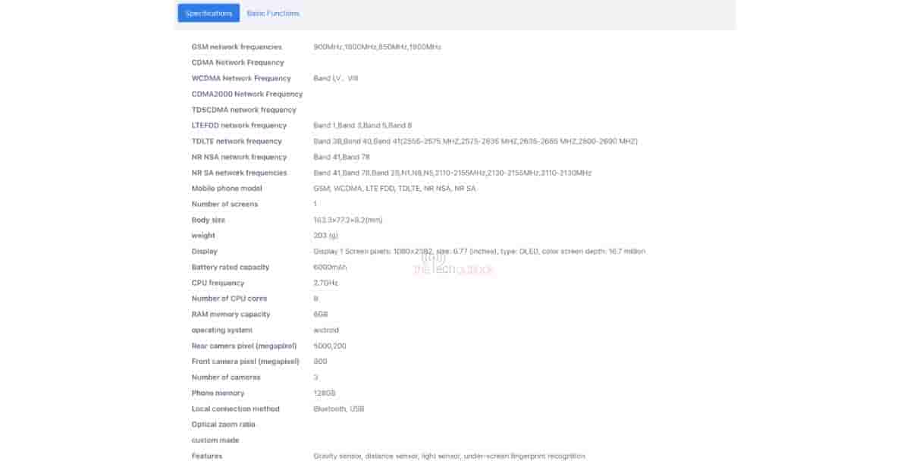This screenshot has height=476, width=910.
Task: Click the Features sensor list text
Action: coord(449,456)
